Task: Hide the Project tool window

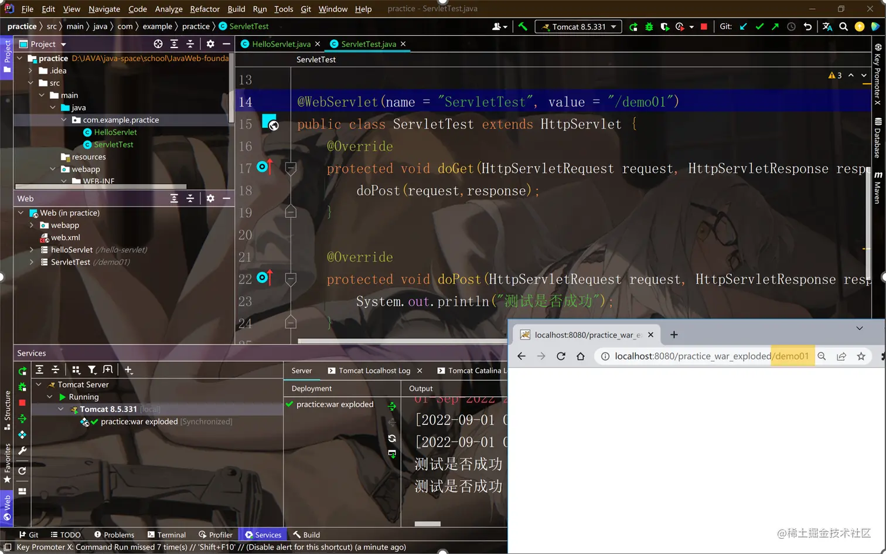Action: [x=226, y=44]
